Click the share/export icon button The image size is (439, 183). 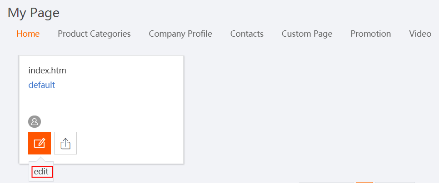pyautogui.click(x=65, y=143)
